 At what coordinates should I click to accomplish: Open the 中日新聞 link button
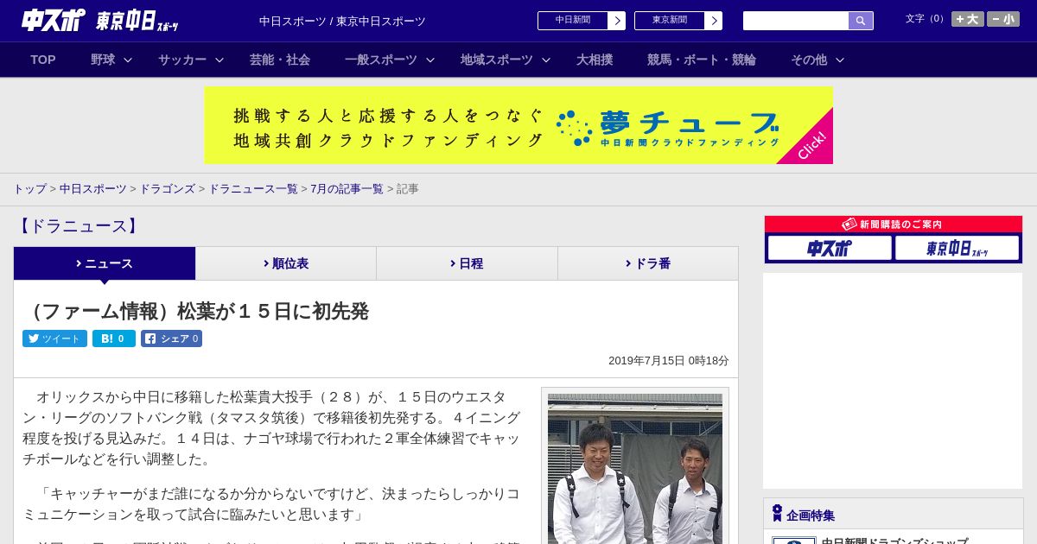pyautogui.click(x=582, y=21)
